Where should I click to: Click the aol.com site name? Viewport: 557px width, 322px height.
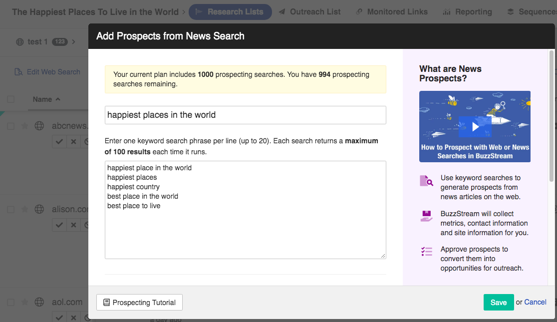67,302
